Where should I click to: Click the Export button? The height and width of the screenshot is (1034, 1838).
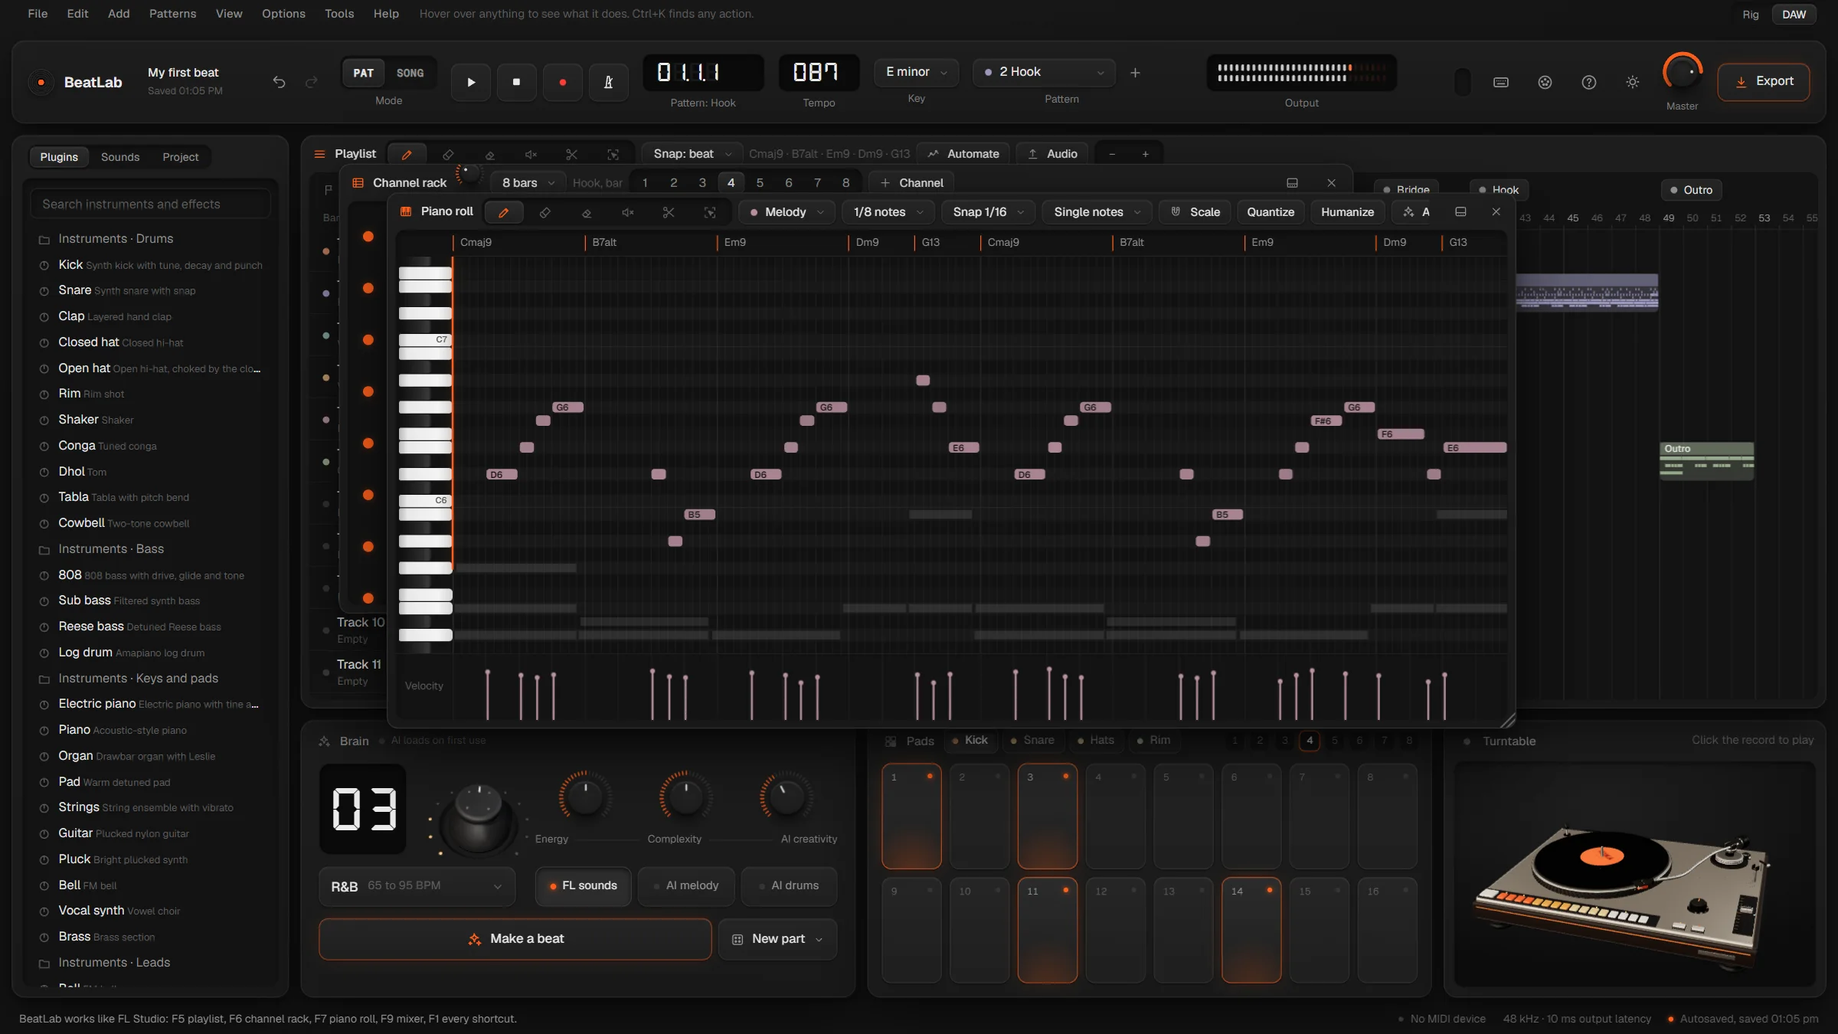(x=1764, y=82)
